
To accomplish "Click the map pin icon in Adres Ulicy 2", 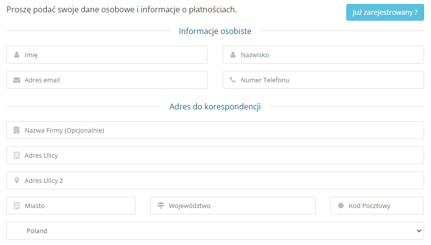I will 17,180.
